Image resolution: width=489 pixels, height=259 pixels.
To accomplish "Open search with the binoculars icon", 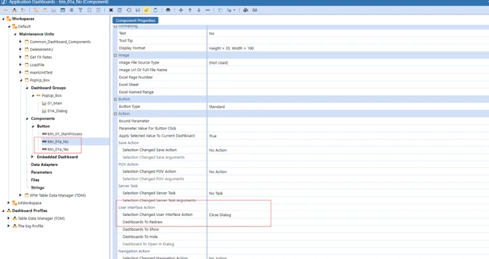I will (168, 10).
